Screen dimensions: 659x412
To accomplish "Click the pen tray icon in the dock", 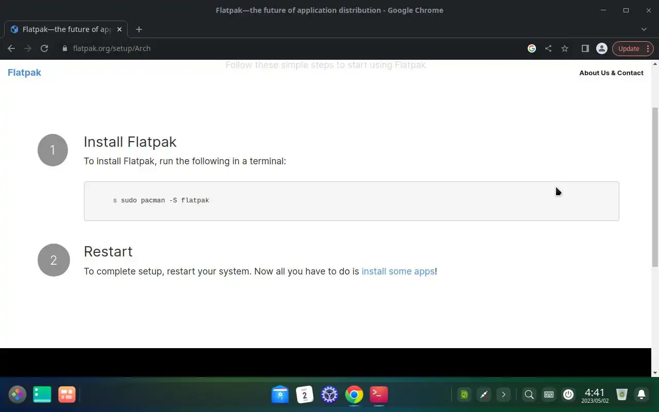I will pos(484,394).
